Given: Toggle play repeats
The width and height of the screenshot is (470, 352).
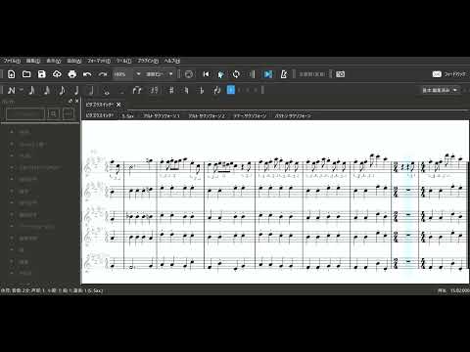Looking at the screenshot, I should (252, 74).
